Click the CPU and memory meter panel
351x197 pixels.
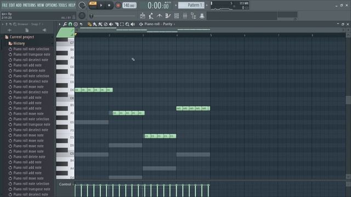click(230, 5)
